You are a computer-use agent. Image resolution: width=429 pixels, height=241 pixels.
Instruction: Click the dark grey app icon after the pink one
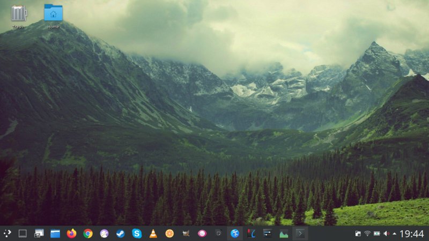click(x=218, y=234)
